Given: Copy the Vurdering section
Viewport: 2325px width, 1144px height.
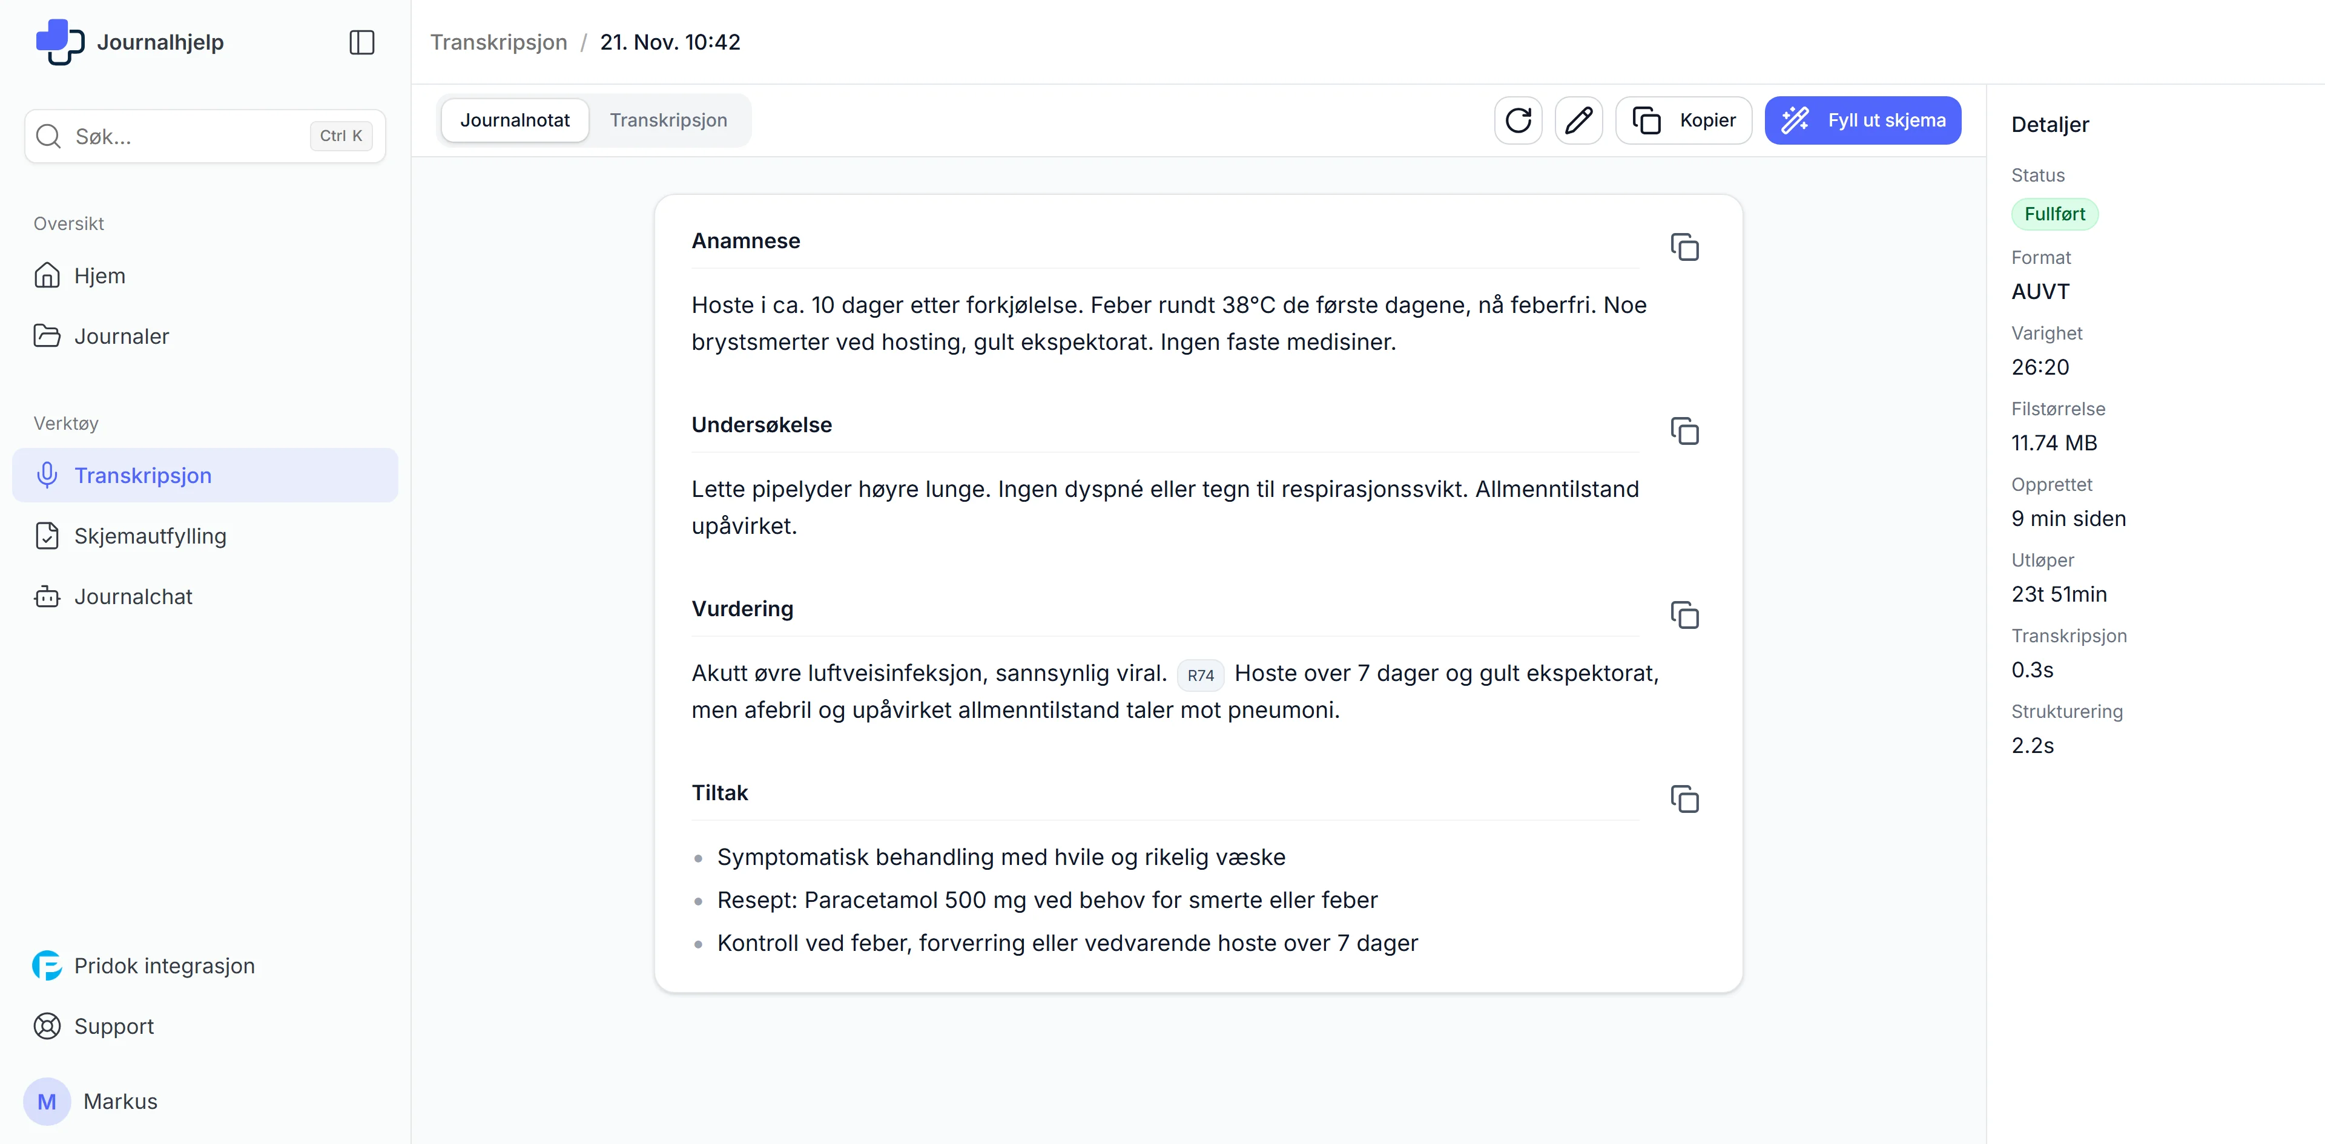Looking at the screenshot, I should (1684, 616).
